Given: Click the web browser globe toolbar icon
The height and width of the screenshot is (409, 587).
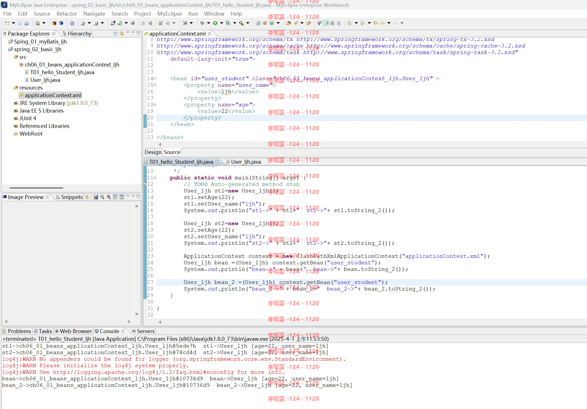Looking at the screenshot, I should [133, 23].
